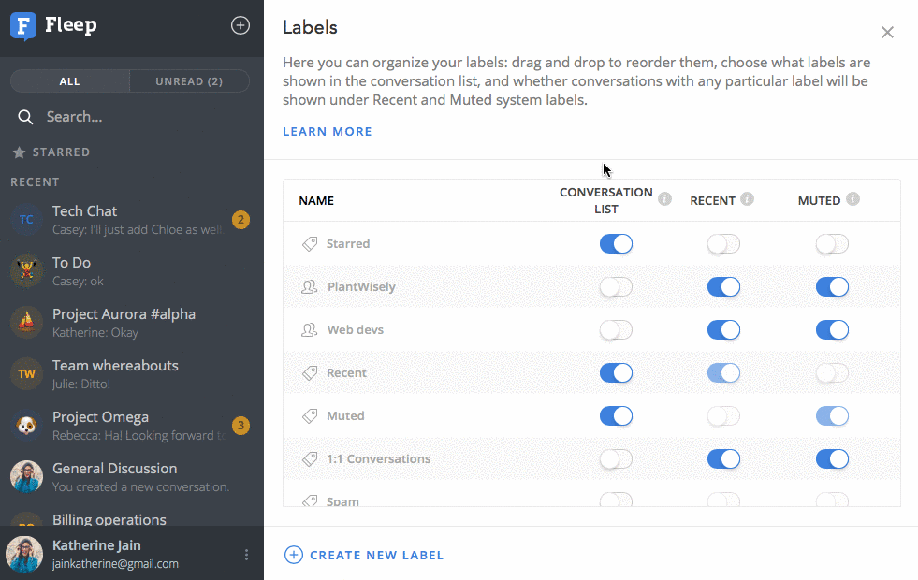Select the RECENT section header in sidebar
Viewport: 918px width, 580px height.
pyautogui.click(x=36, y=182)
